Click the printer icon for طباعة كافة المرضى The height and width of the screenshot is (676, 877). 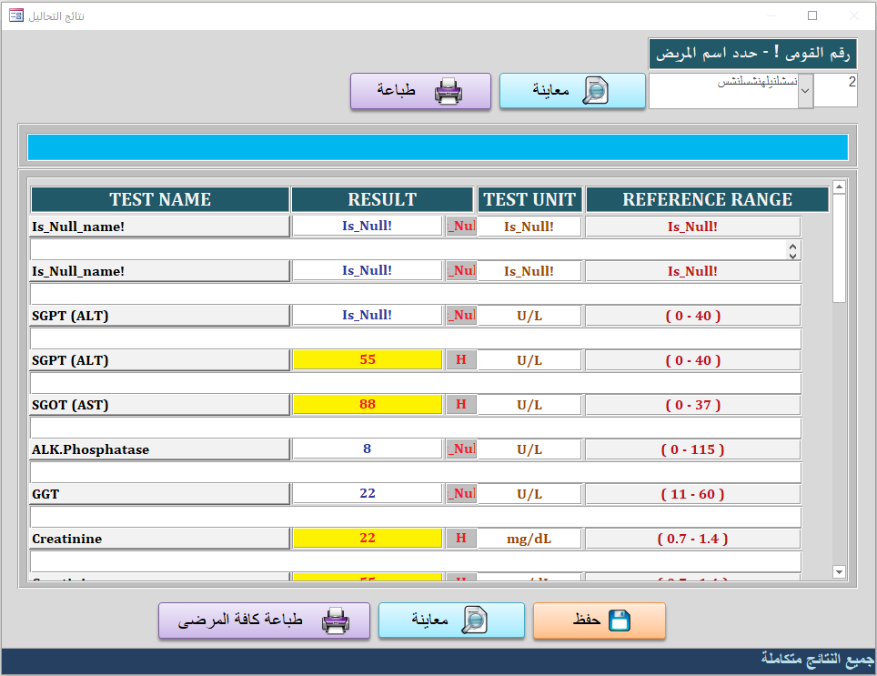click(x=336, y=621)
